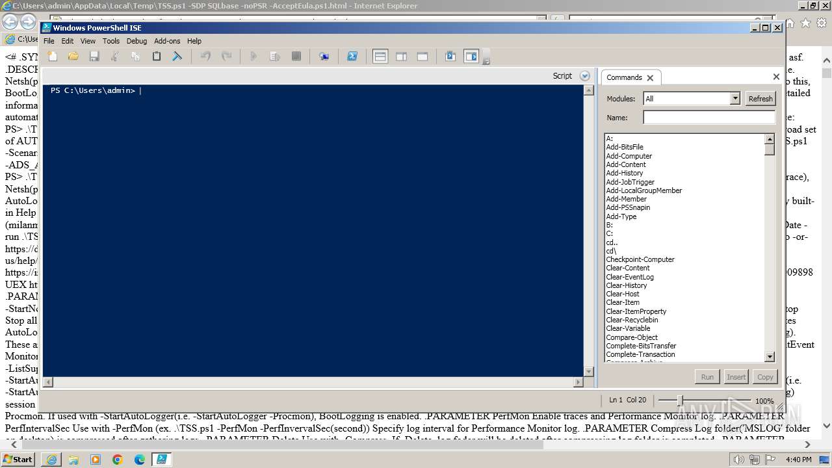Viewport: 832px width, 468px height.
Task: Open Chrome from taskbar
Action: (x=117, y=460)
